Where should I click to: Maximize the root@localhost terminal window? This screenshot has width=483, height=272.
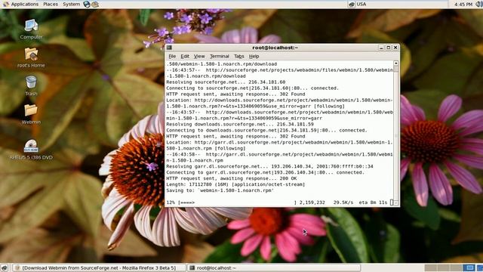point(388,48)
